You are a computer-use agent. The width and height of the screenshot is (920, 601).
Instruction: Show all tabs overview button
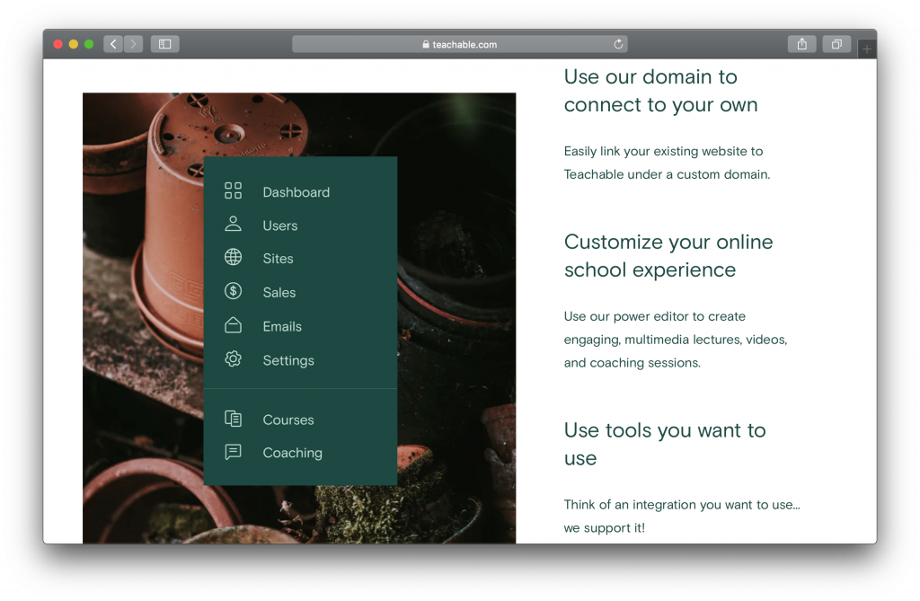(836, 44)
